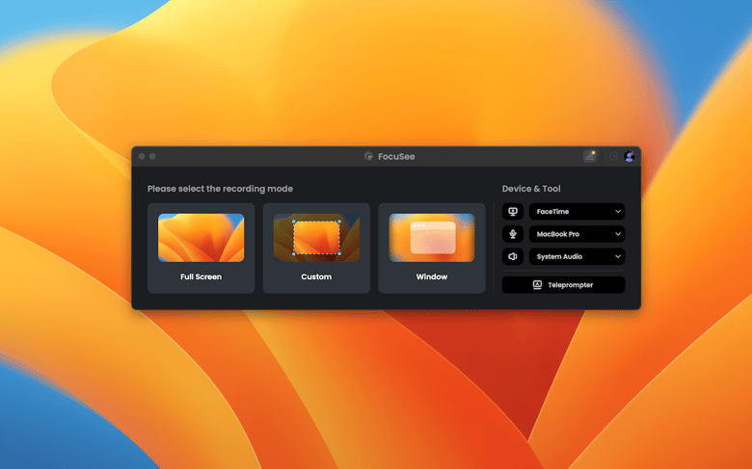This screenshot has height=469, width=752.
Task: Click the 'Please select the recording mode' heading
Action: coord(220,189)
